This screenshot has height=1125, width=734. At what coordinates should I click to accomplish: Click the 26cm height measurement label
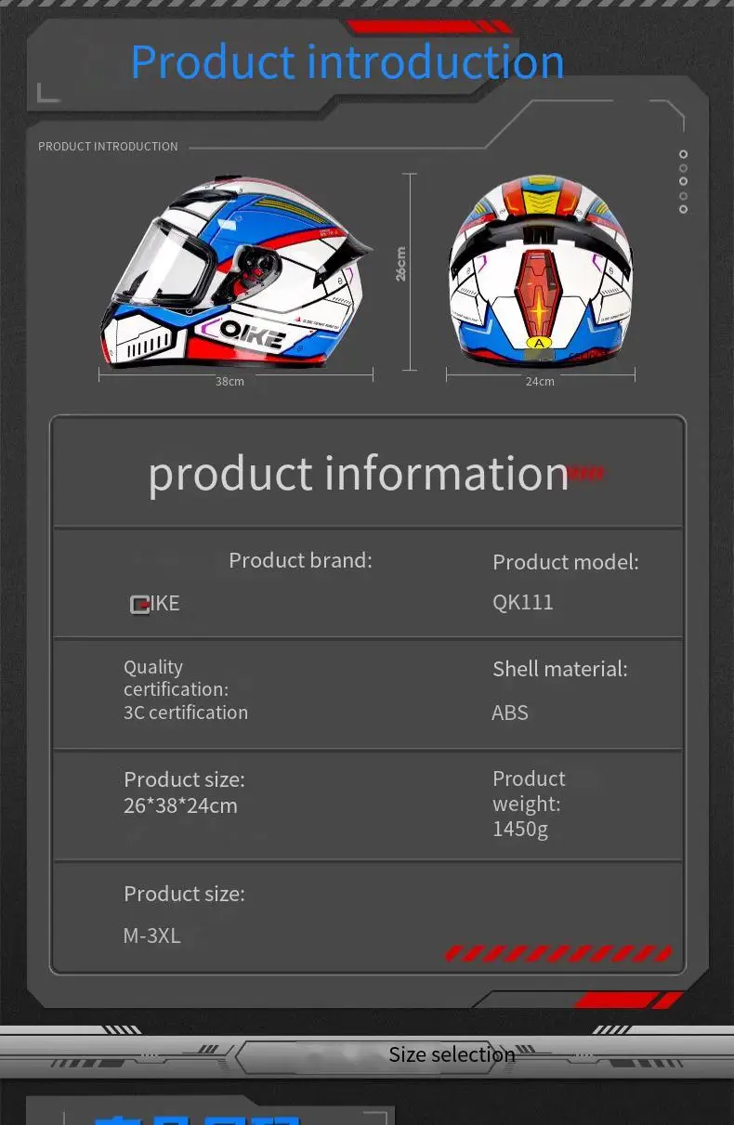tap(401, 264)
